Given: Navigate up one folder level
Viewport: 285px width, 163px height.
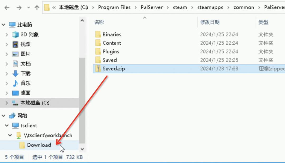Looking at the screenshot, I should pyautogui.click(x=37, y=8).
